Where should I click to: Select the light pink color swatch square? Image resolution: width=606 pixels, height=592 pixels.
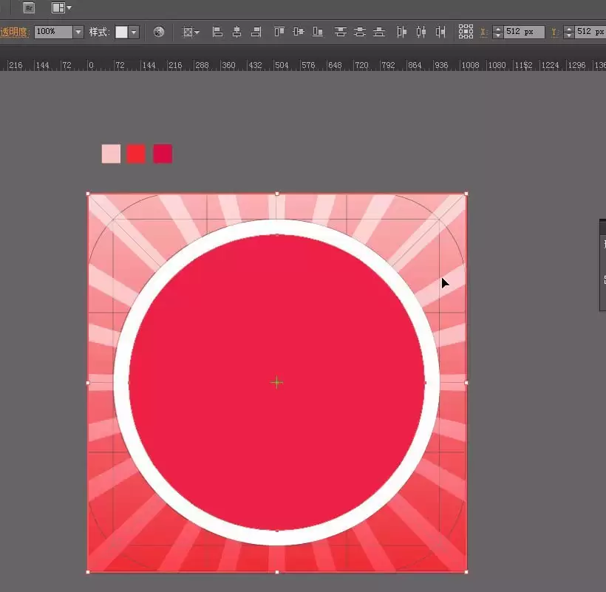tap(111, 154)
